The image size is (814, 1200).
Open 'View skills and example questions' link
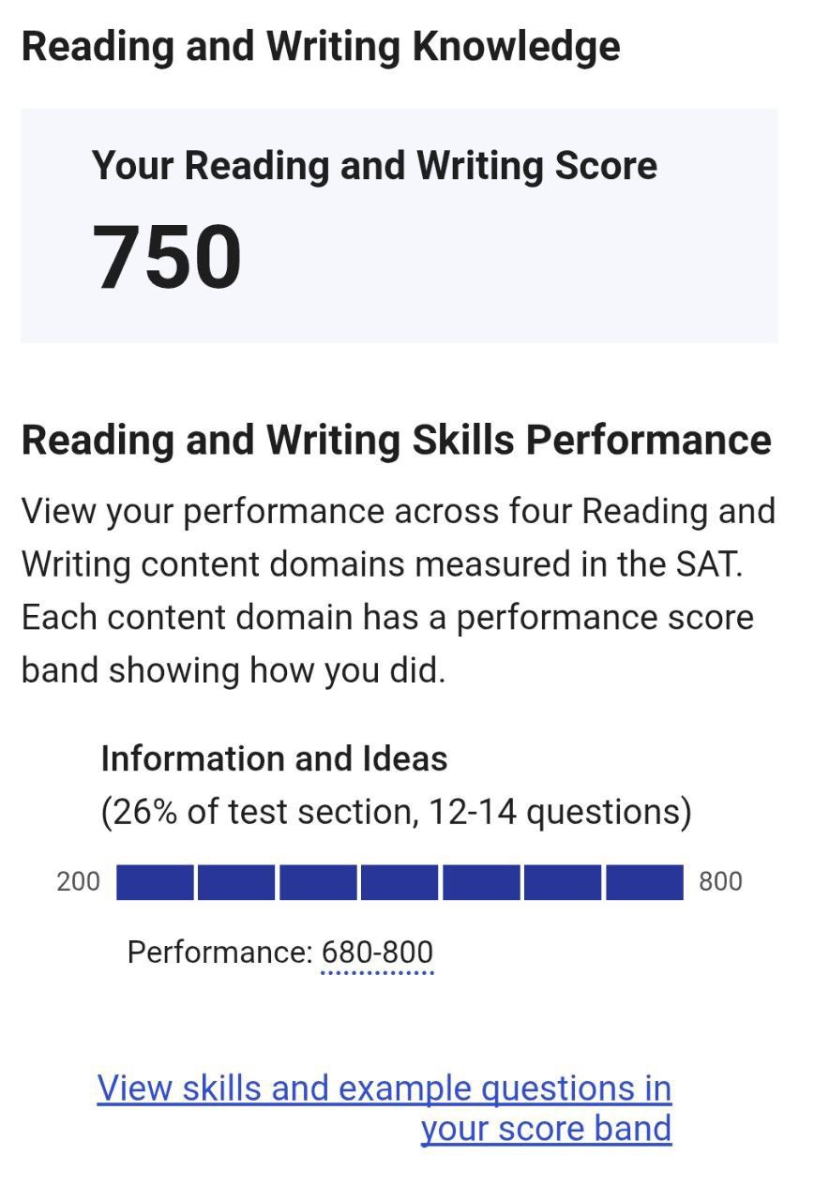click(384, 1088)
